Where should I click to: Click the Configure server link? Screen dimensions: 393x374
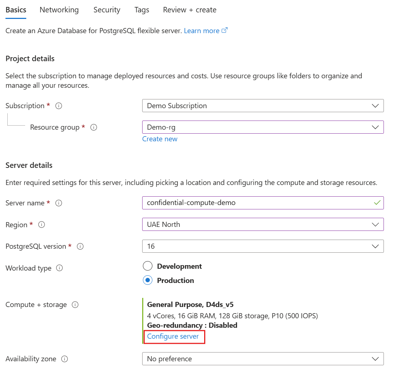pos(173,336)
